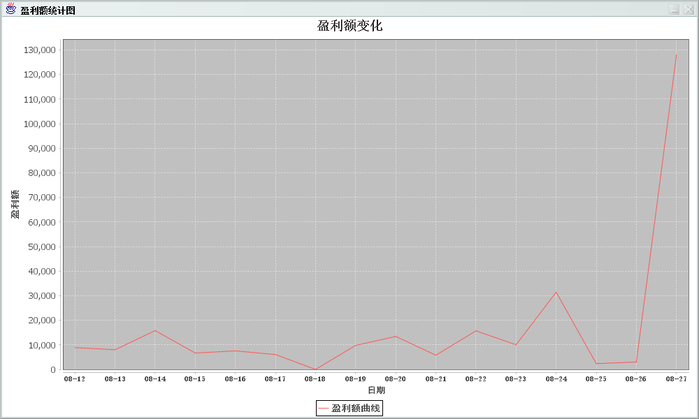Click the 30,000 y-axis value
The width and height of the screenshot is (699, 419).
pyautogui.click(x=42, y=295)
